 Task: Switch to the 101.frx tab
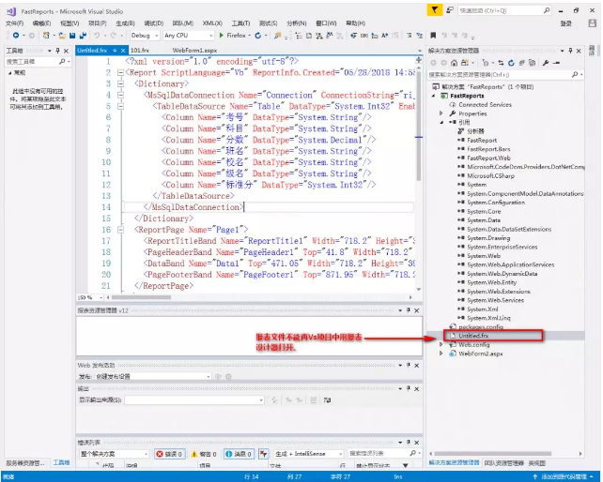click(x=140, y=51)
